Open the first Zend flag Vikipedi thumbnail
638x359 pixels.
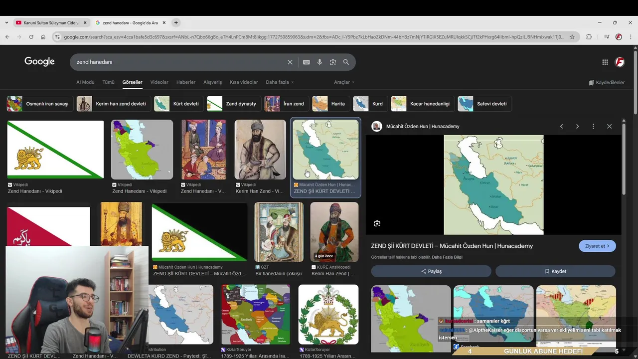(55, 150)
